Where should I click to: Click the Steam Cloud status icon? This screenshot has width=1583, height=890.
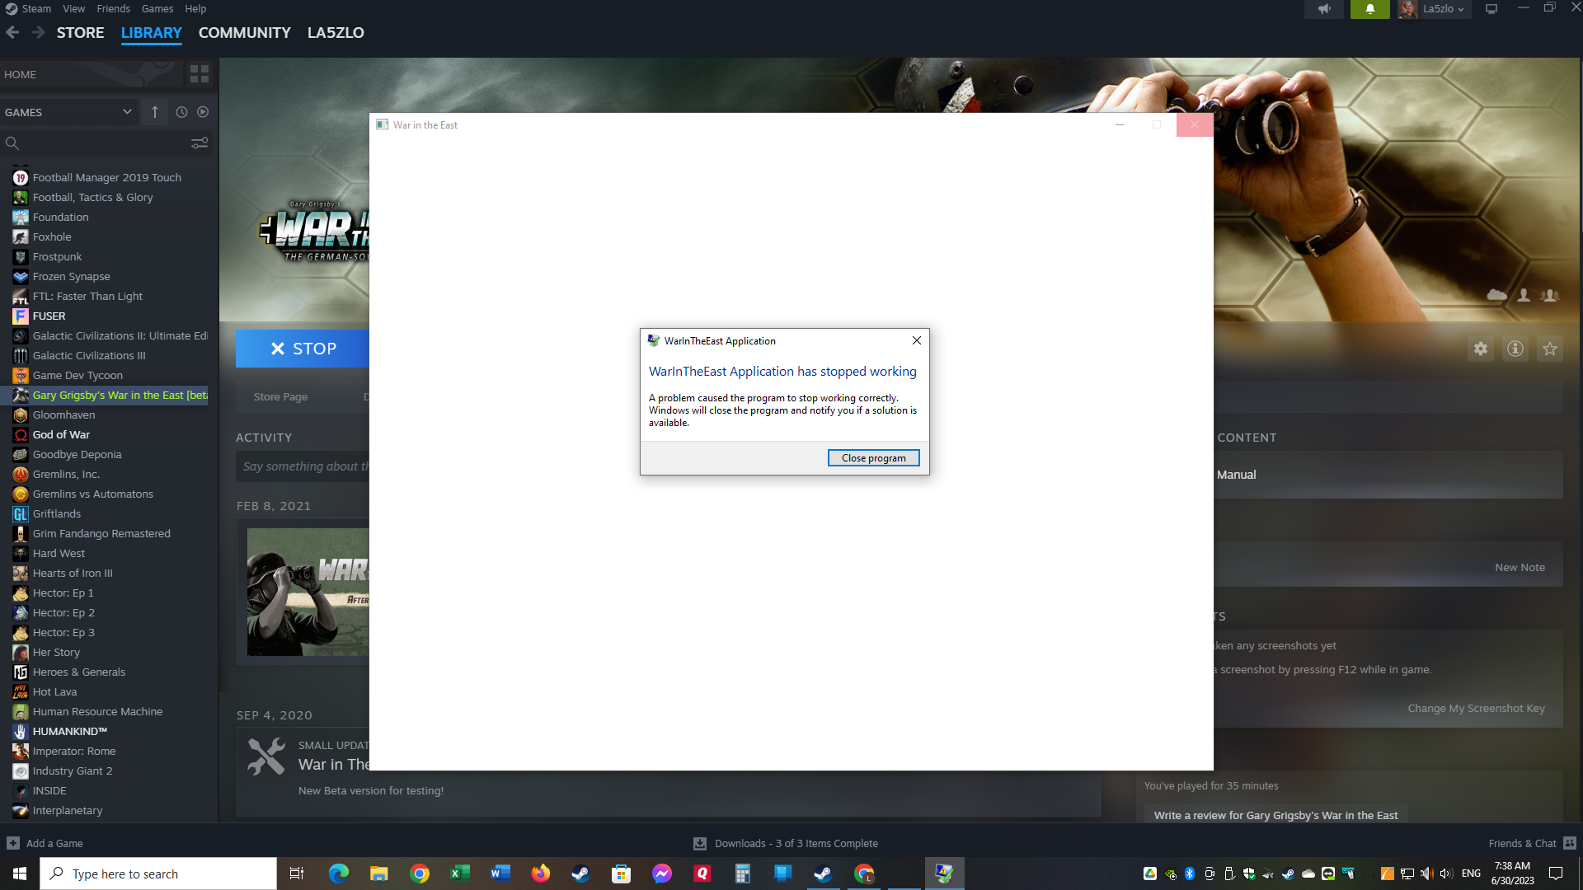1496,295
